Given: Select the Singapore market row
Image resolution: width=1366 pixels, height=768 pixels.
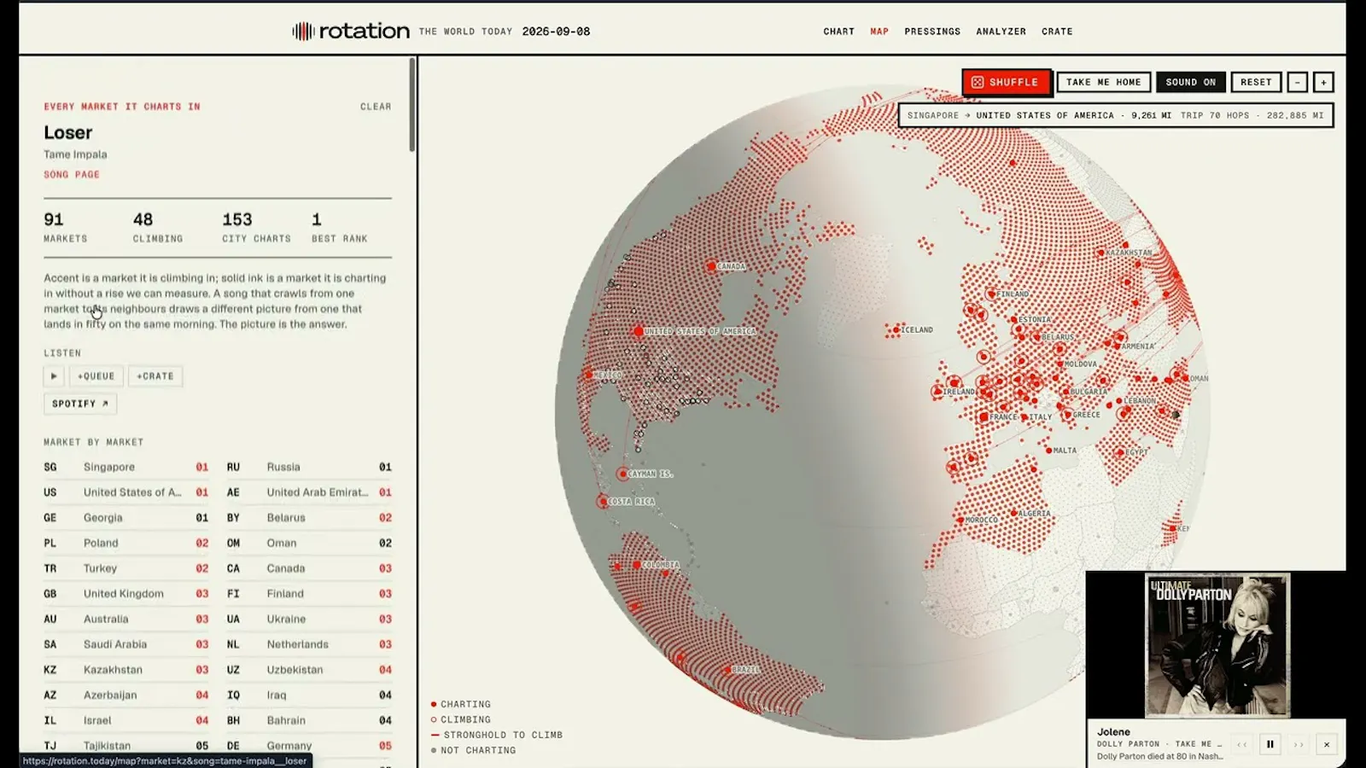Looking at the screenshot, I should click(x=126, y=467).
